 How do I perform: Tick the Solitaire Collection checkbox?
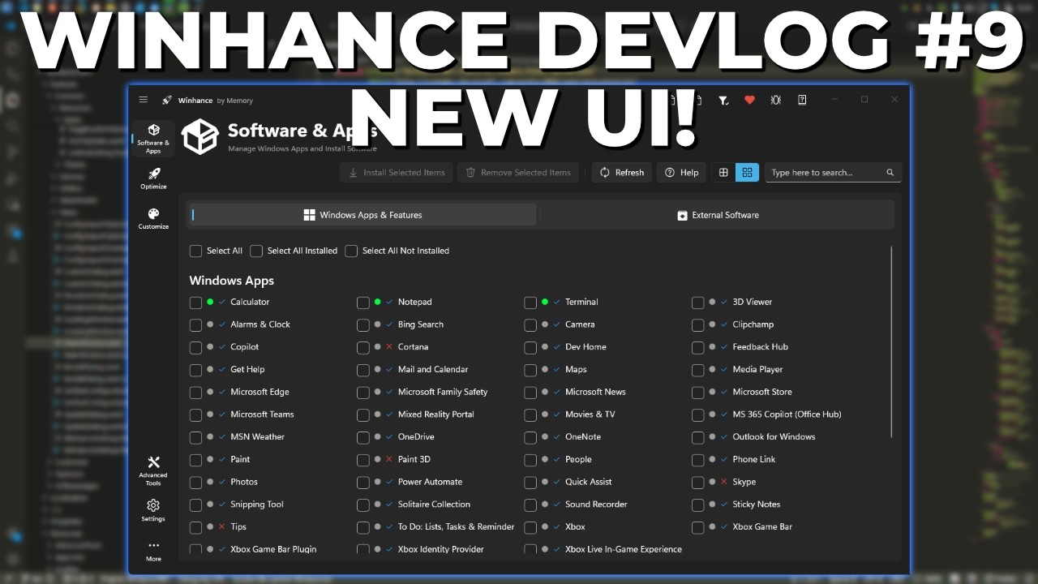click(363, 505)
